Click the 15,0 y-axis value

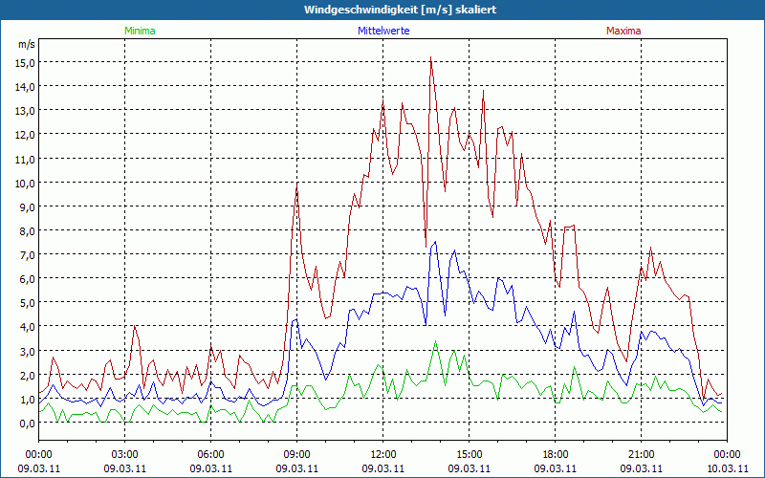[x=27, y=63]
